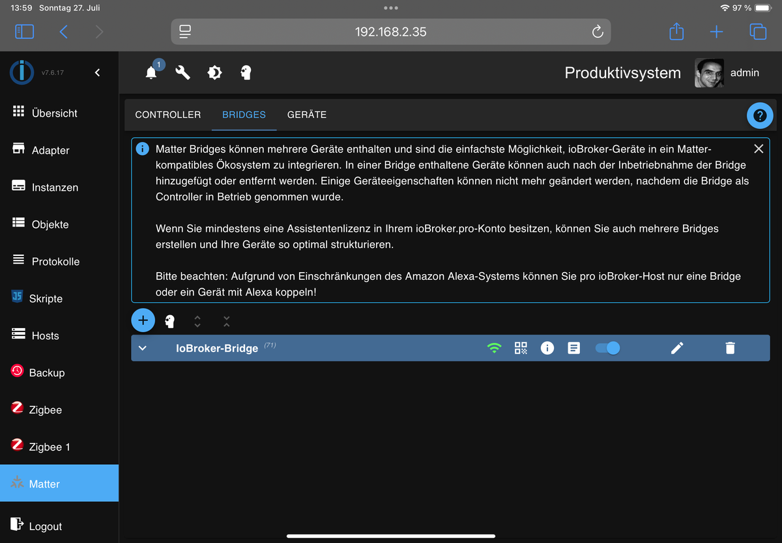The width and height of the screenshot is (782, 543).
Task: Open Übersicht in the sidebar
Action: coord(59,113)
